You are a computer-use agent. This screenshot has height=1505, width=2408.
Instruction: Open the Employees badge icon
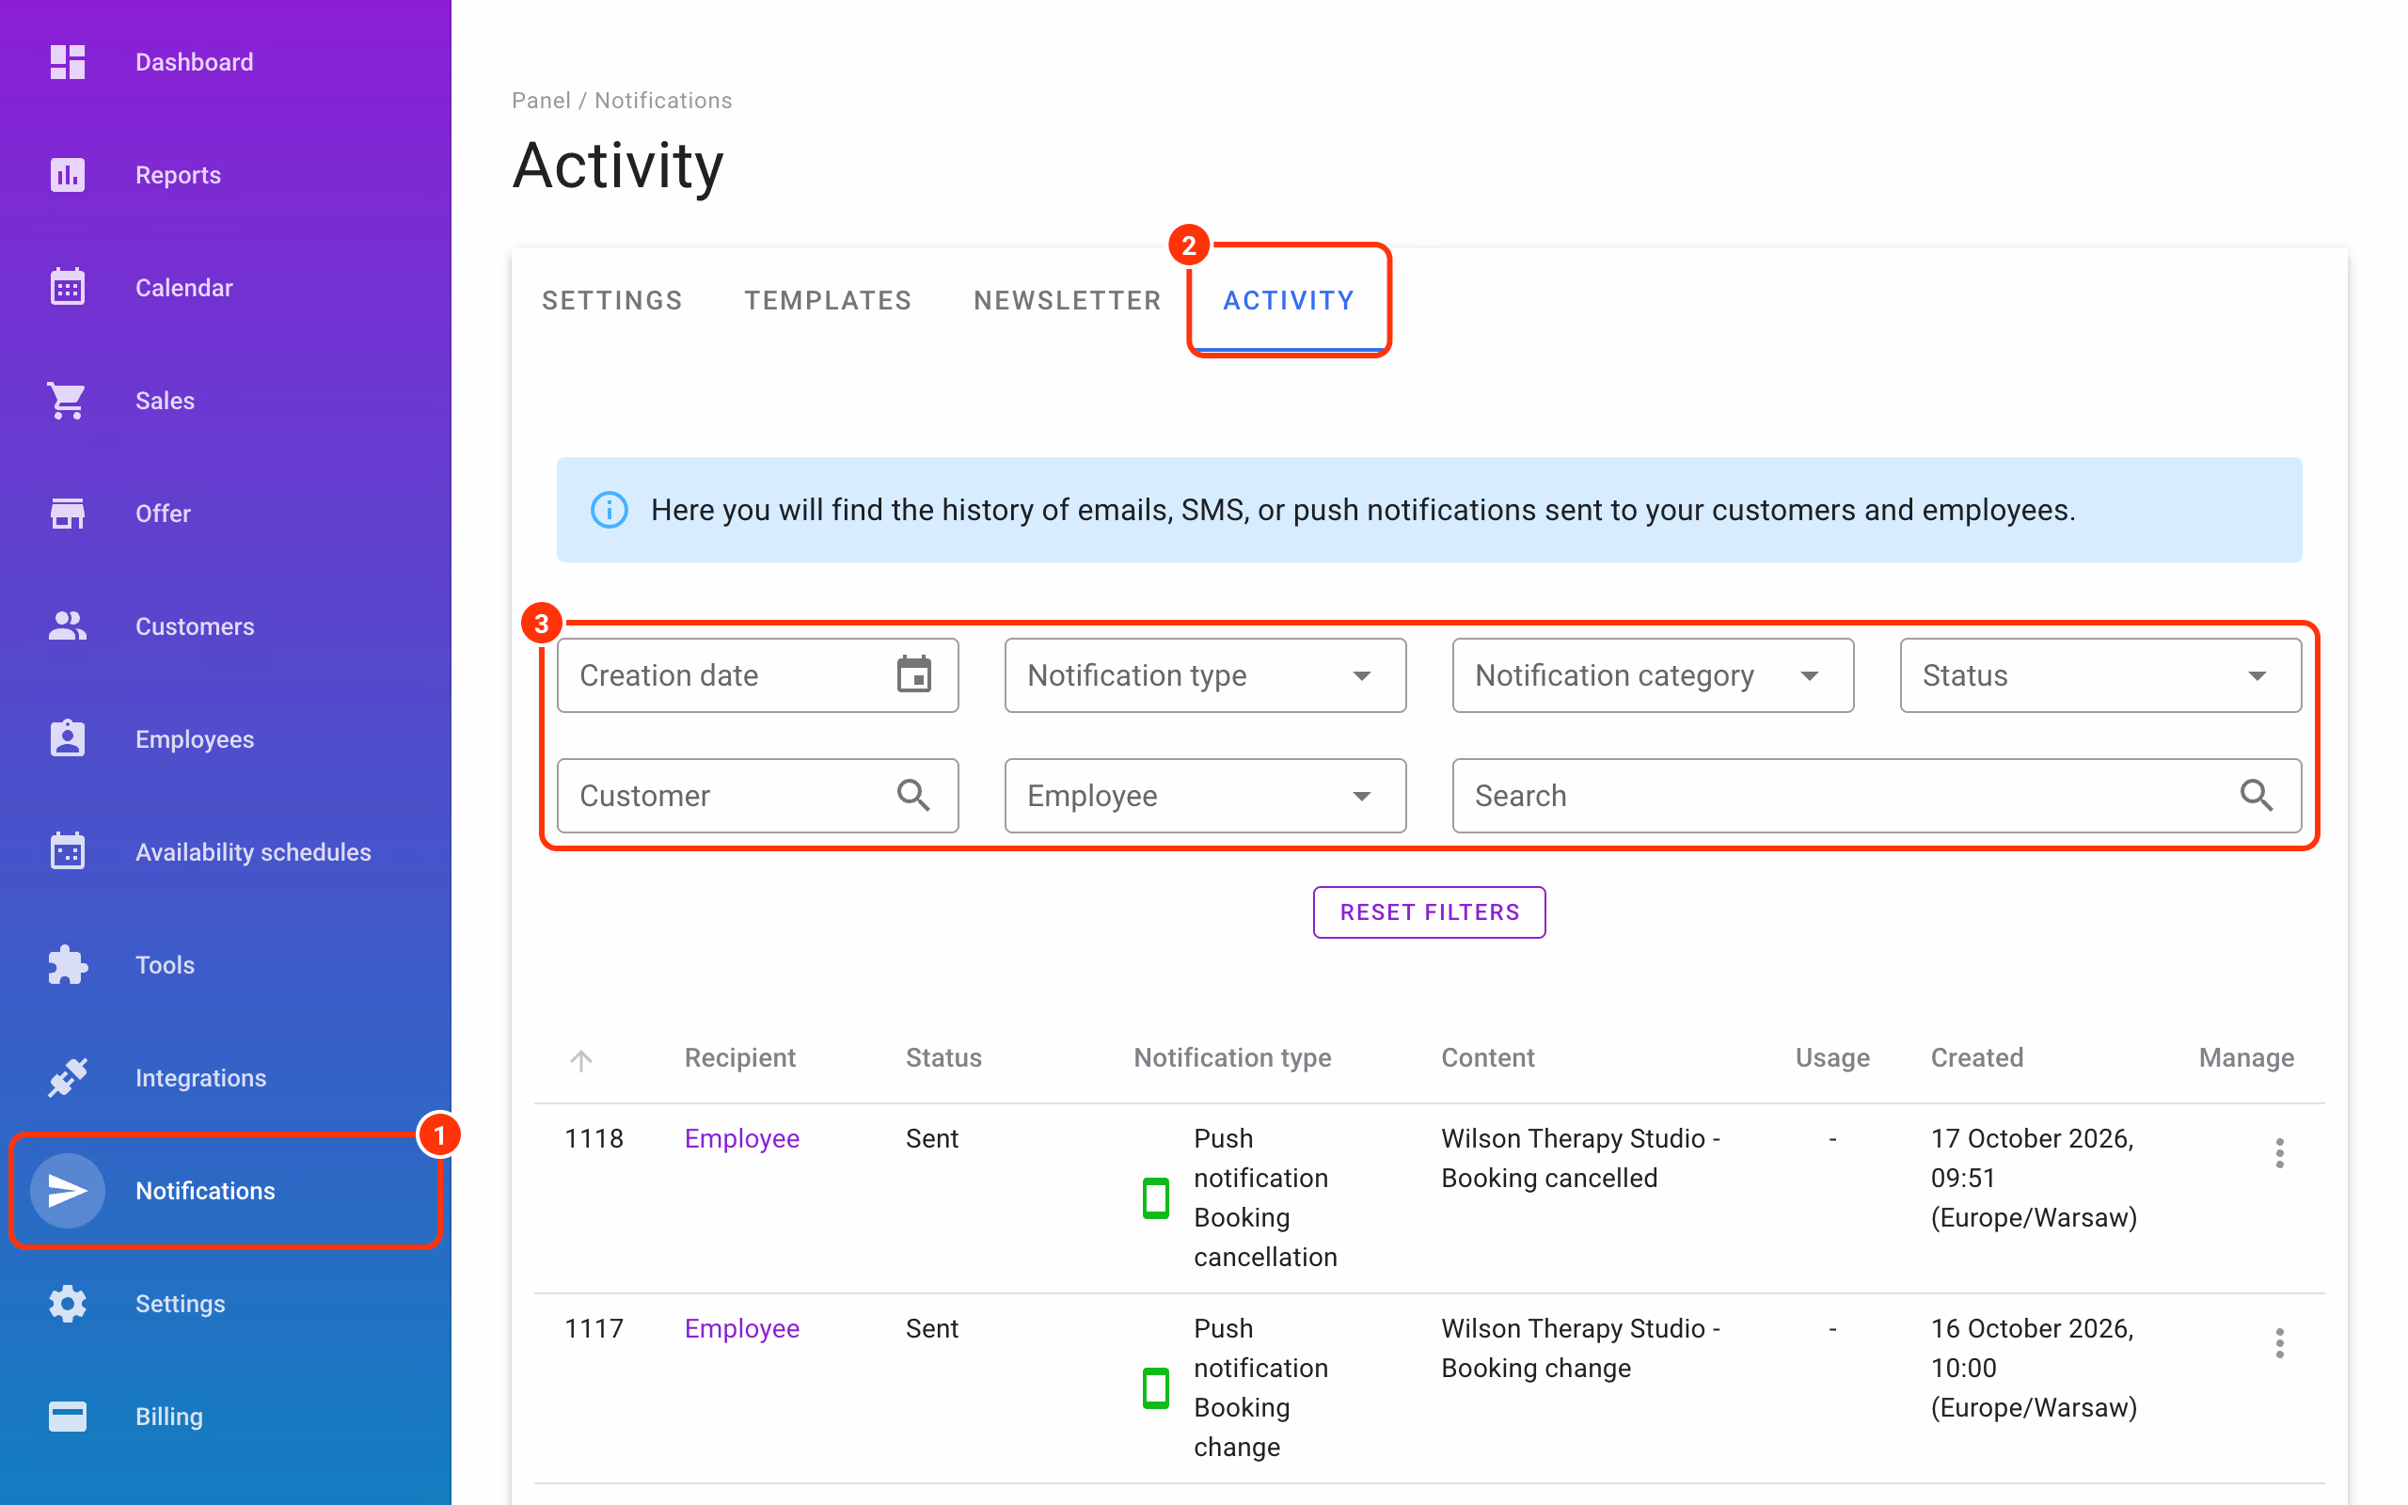click(x=68, y=738)
